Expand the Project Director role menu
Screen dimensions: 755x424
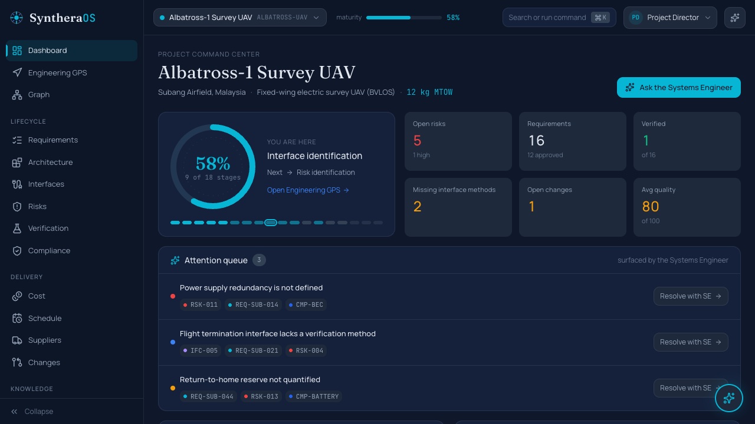point(670,18)
